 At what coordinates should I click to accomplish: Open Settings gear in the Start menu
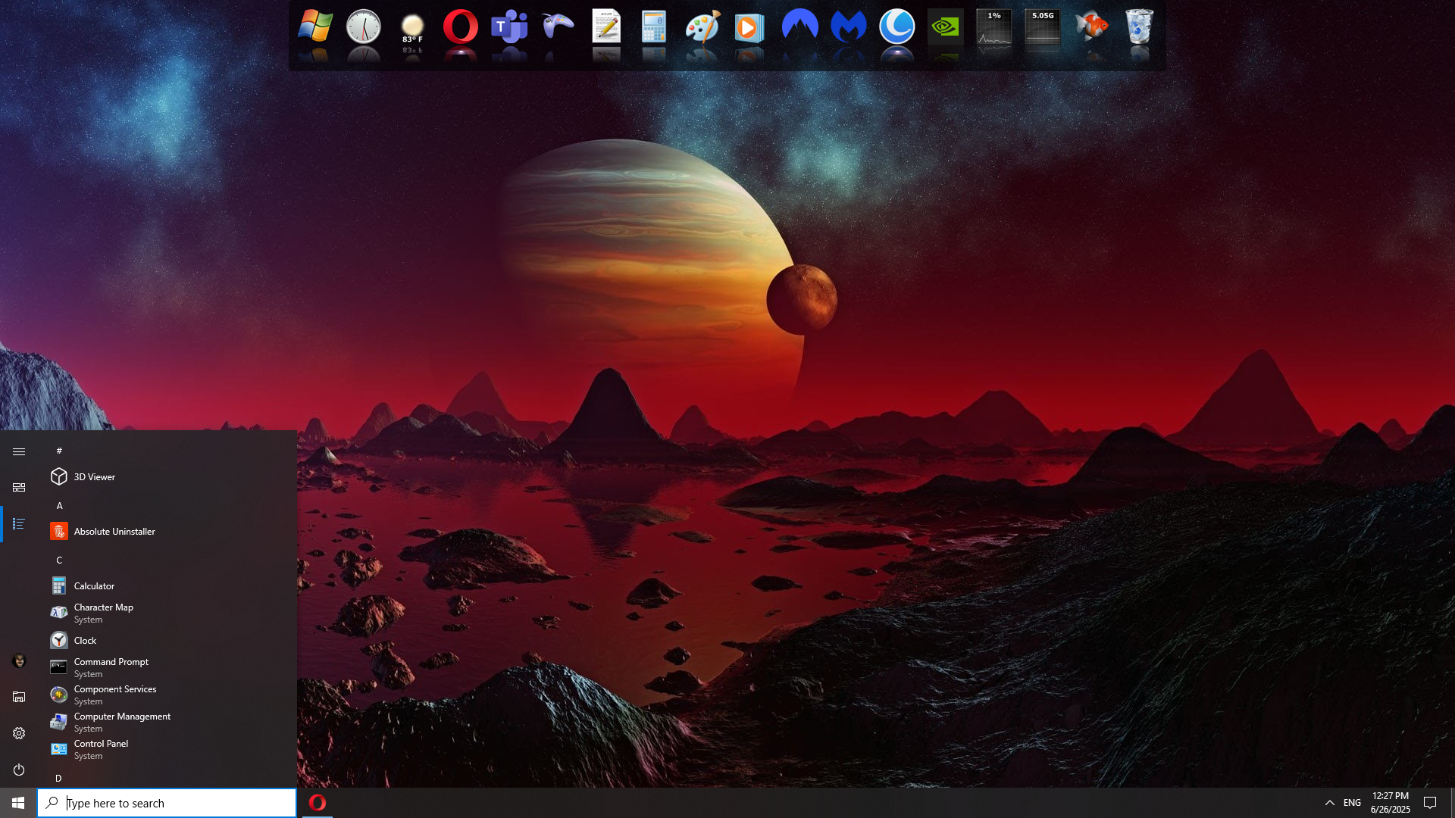[x=19, y=733]
